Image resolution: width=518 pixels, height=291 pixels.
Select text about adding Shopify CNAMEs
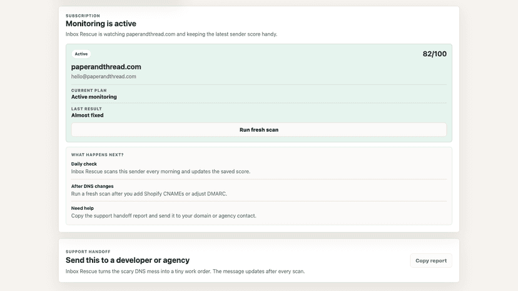(149, 194)
